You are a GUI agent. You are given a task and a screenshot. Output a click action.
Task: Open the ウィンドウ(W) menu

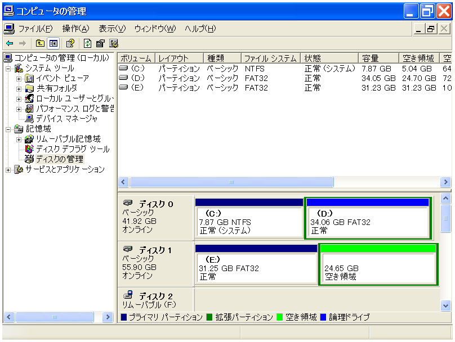tap(155, 29)
